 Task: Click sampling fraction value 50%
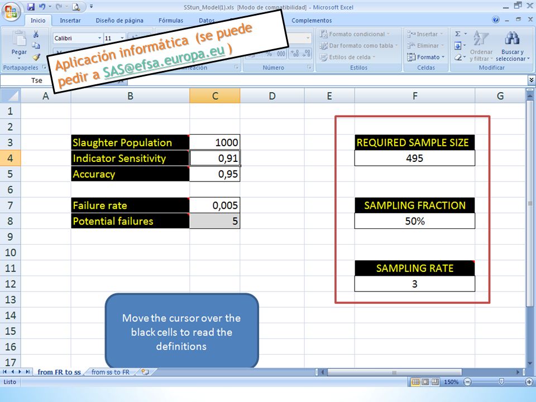pyautogui.click(x=415, y=221)
